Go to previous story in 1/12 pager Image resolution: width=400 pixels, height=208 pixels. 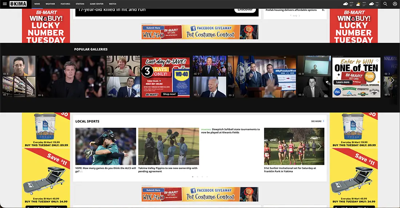pyautogui.click(x=291, y=16)
